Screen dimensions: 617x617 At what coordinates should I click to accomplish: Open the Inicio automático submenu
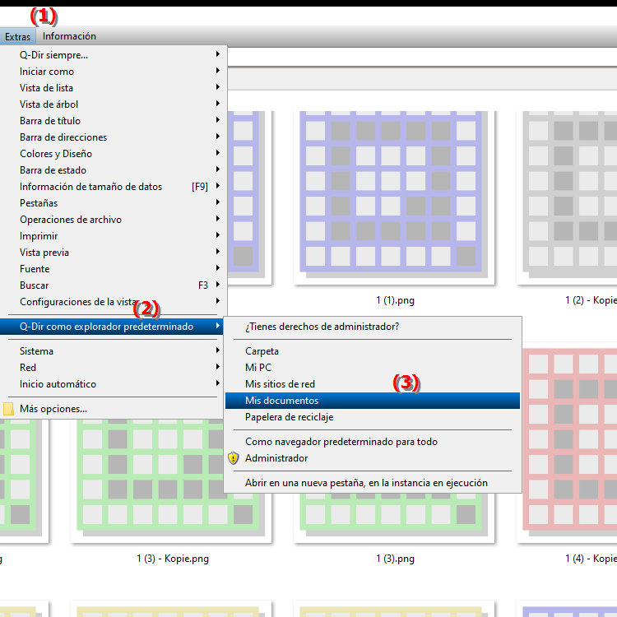(x=114, y=384)
